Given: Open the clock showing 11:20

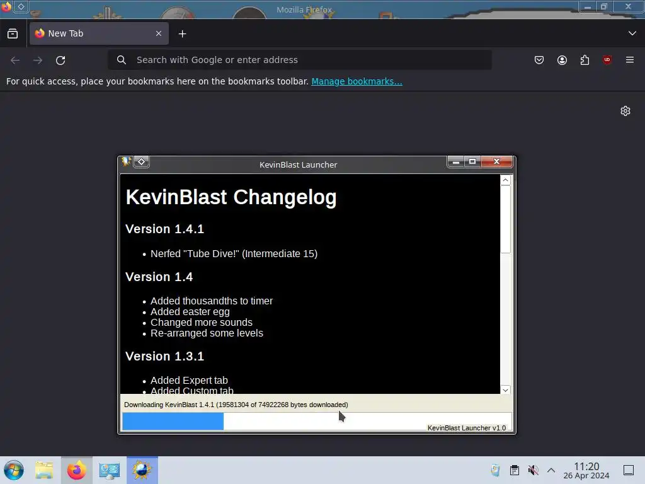Looking at the screenshot, I should 586,470.
